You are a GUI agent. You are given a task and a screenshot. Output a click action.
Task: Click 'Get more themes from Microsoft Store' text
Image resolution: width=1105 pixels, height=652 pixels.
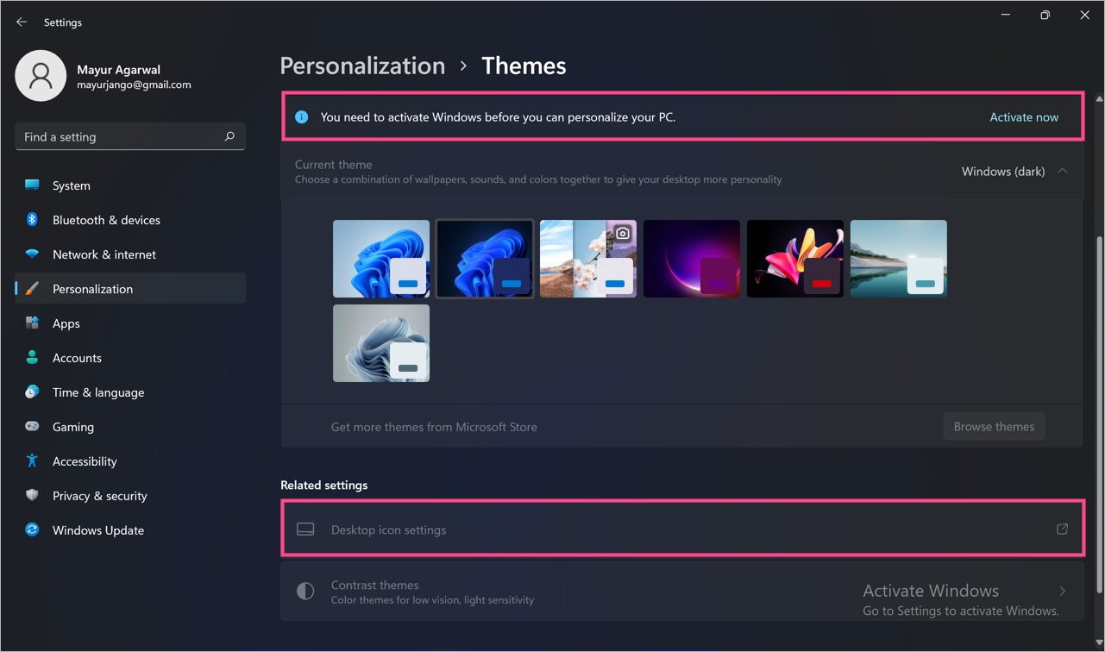pos(434,427)
